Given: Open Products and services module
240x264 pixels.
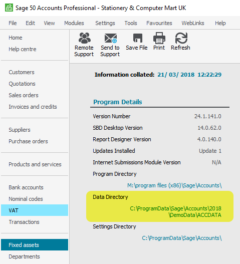Looking at the screenshot, I should pyautogui.click(x=35, y=164).
